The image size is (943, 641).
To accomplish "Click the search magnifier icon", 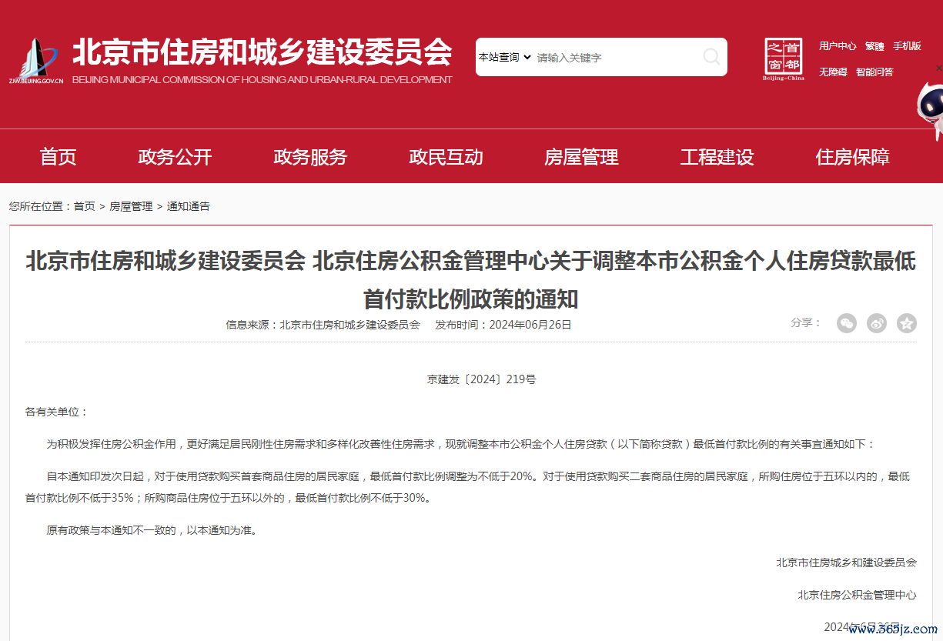I will 711,57.
